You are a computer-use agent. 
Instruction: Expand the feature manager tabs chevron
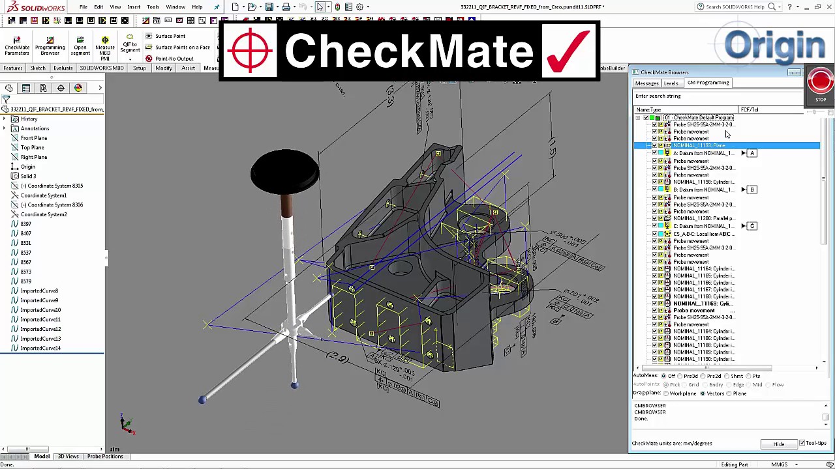[100, 88]
